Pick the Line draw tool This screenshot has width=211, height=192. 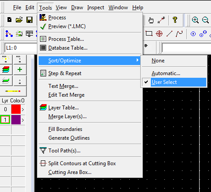[169, 34]
